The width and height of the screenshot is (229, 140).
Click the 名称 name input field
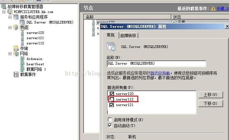click(x=156, y=64)
